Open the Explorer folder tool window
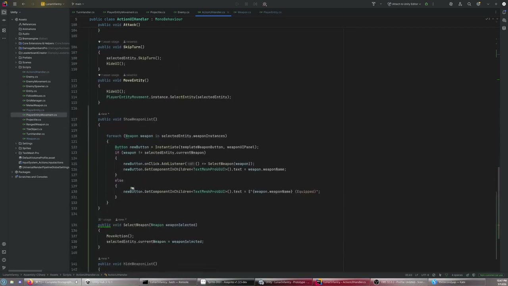The height and width of the screenshot is (286, 508). tap(4, 12)
